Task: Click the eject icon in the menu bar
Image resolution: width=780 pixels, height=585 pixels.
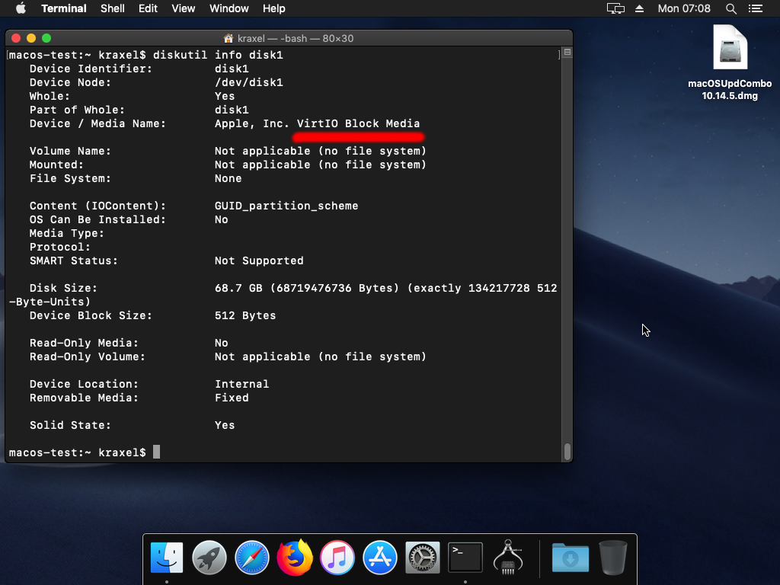Action: [639, 8]
